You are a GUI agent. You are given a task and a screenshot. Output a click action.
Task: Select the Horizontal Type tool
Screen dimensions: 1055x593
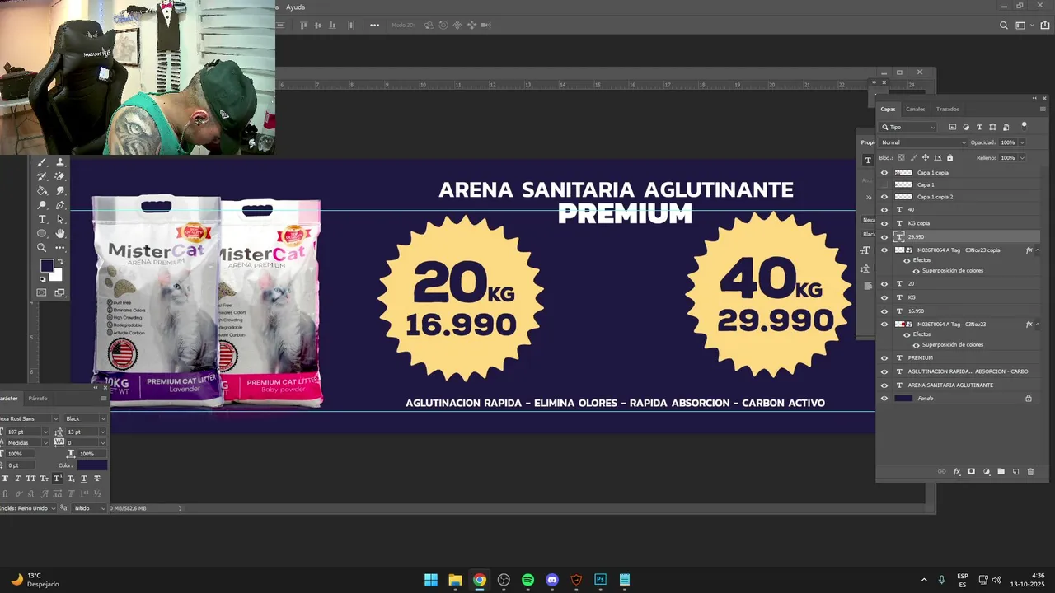(42, 219)
